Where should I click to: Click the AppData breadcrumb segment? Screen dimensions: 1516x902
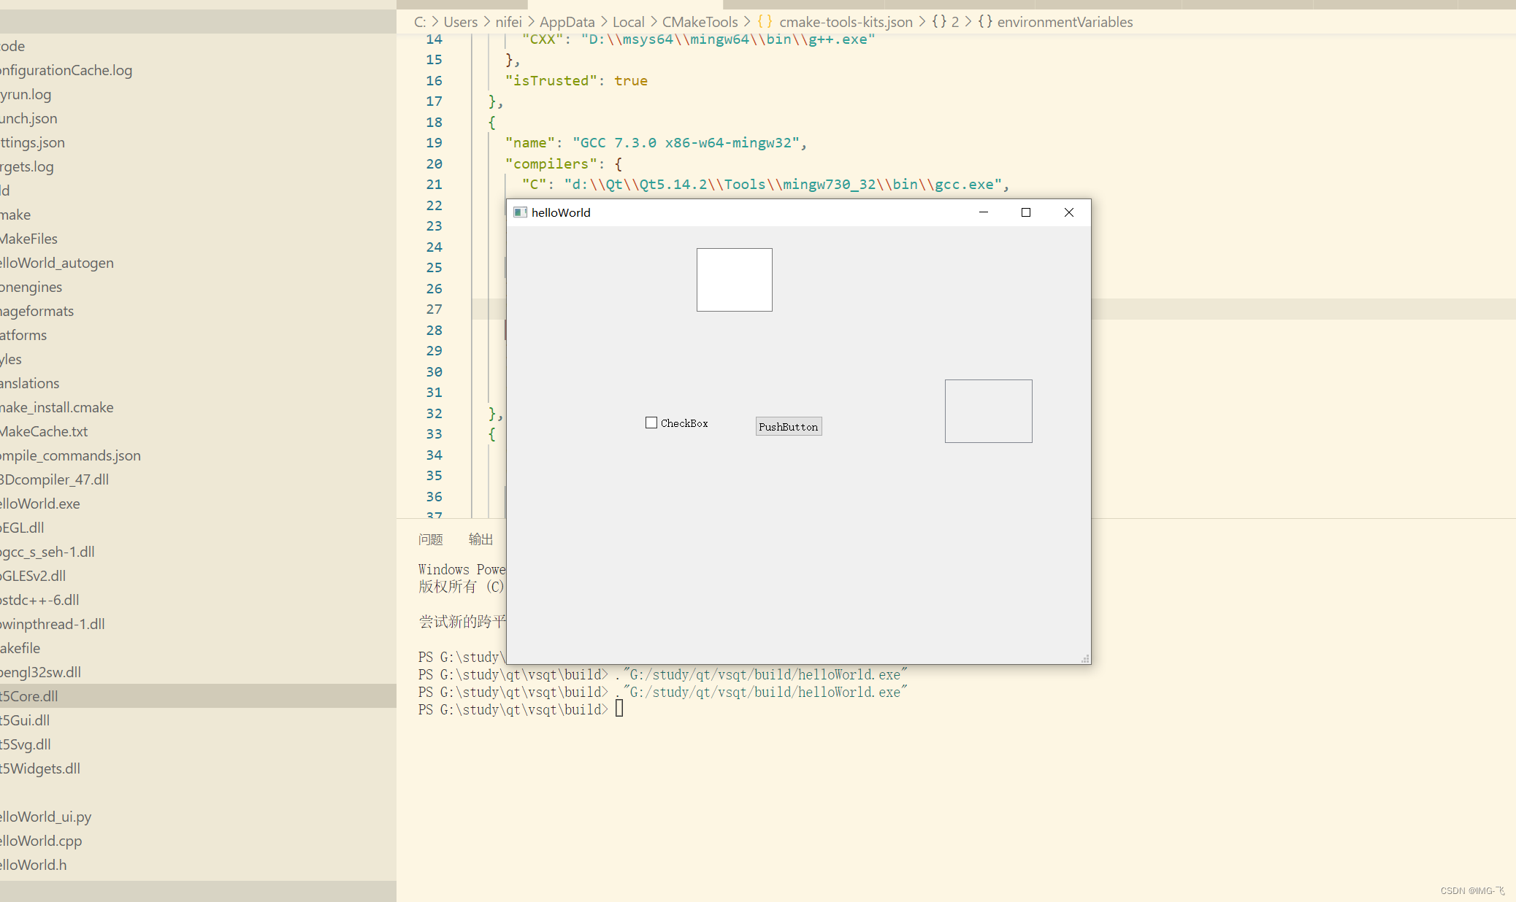coord(567,22)
